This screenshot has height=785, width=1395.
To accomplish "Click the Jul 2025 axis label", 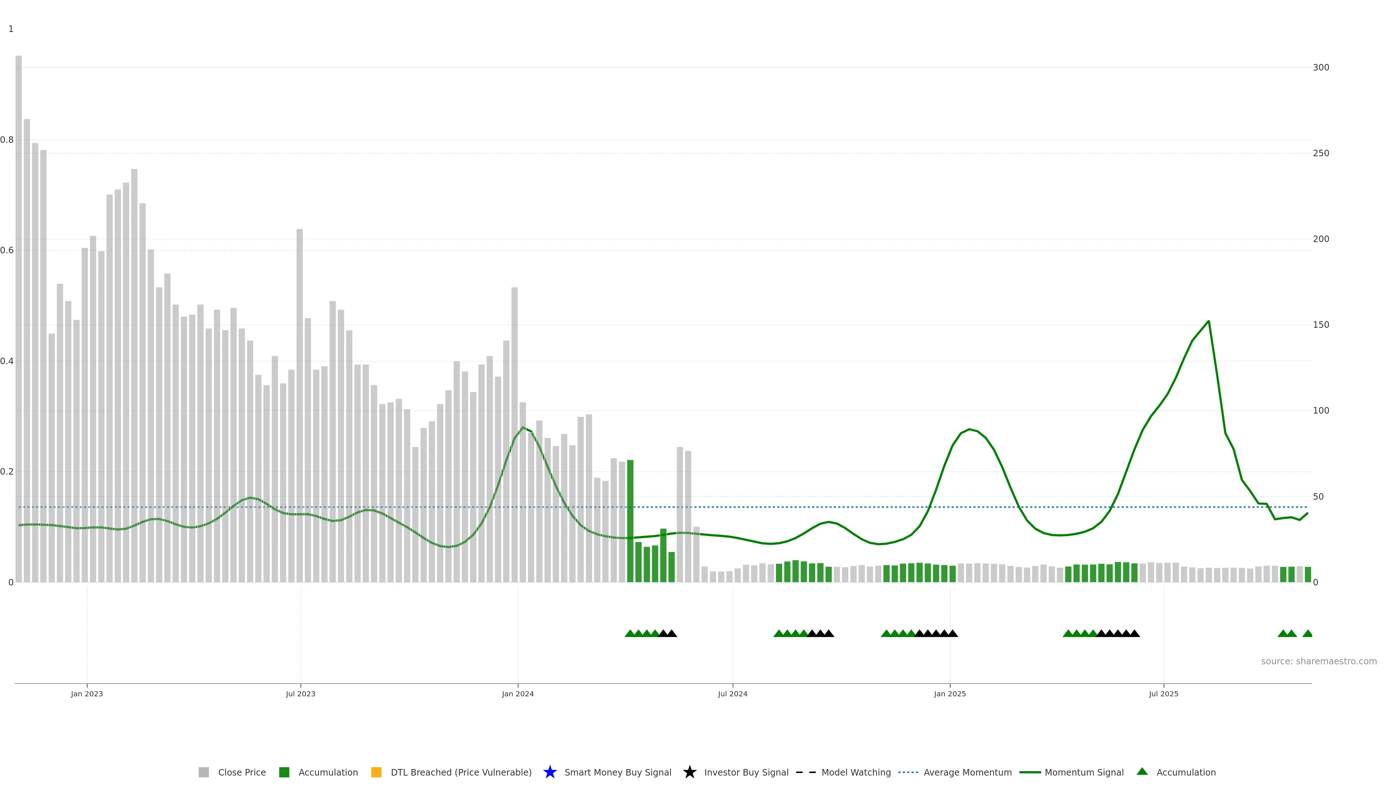I will (x=1163, y=693).
